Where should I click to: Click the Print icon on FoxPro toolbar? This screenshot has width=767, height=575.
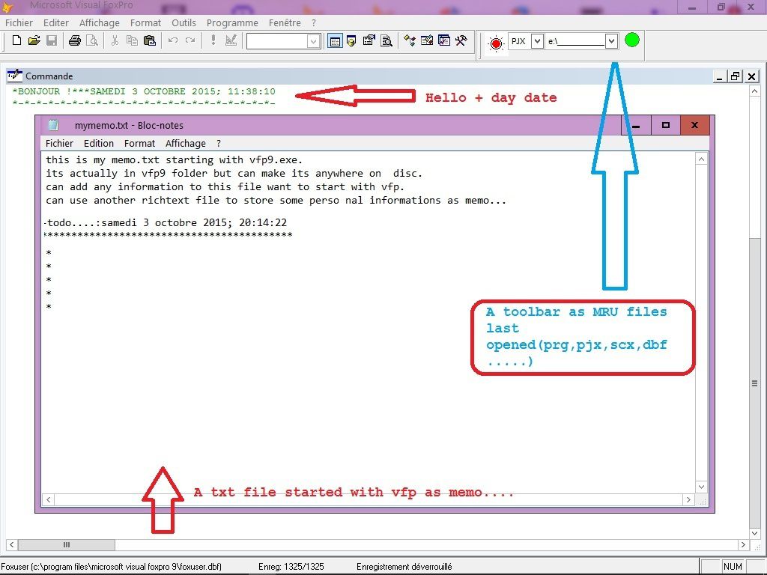(73, 40)
